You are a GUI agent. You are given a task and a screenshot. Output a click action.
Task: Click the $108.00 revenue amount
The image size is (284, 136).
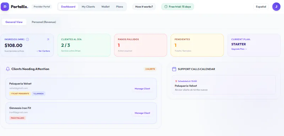click(x=13, y=45)
